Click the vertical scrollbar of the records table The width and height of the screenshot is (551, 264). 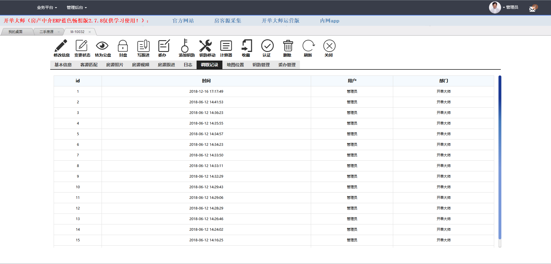pos(500,157)
